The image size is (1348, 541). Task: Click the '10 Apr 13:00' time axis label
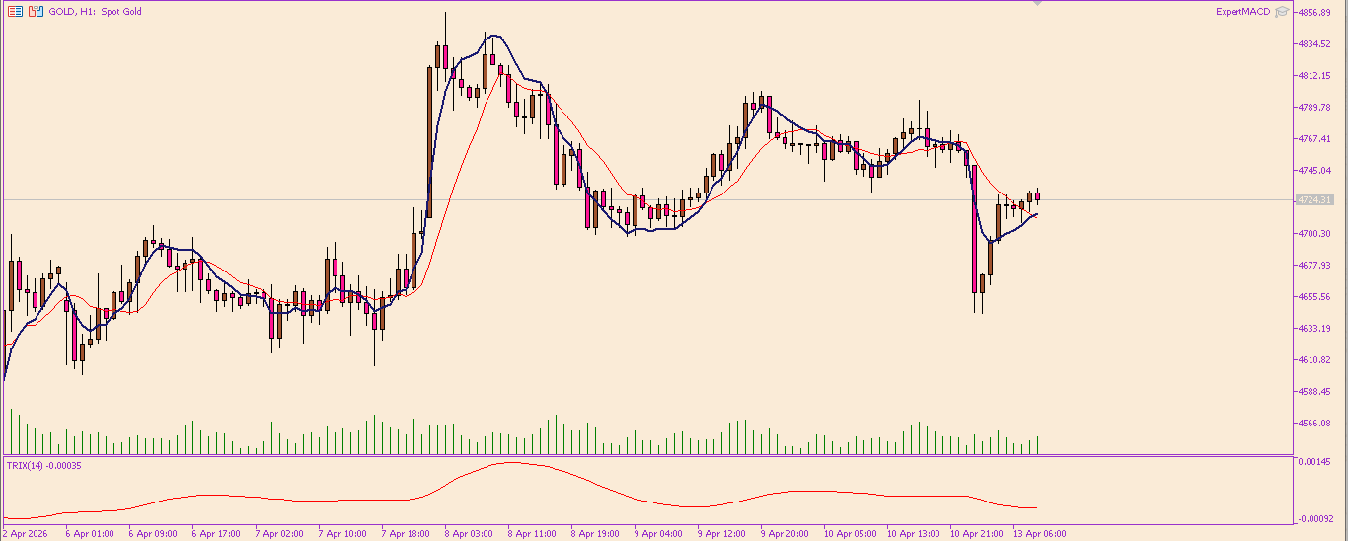(913, 534)
